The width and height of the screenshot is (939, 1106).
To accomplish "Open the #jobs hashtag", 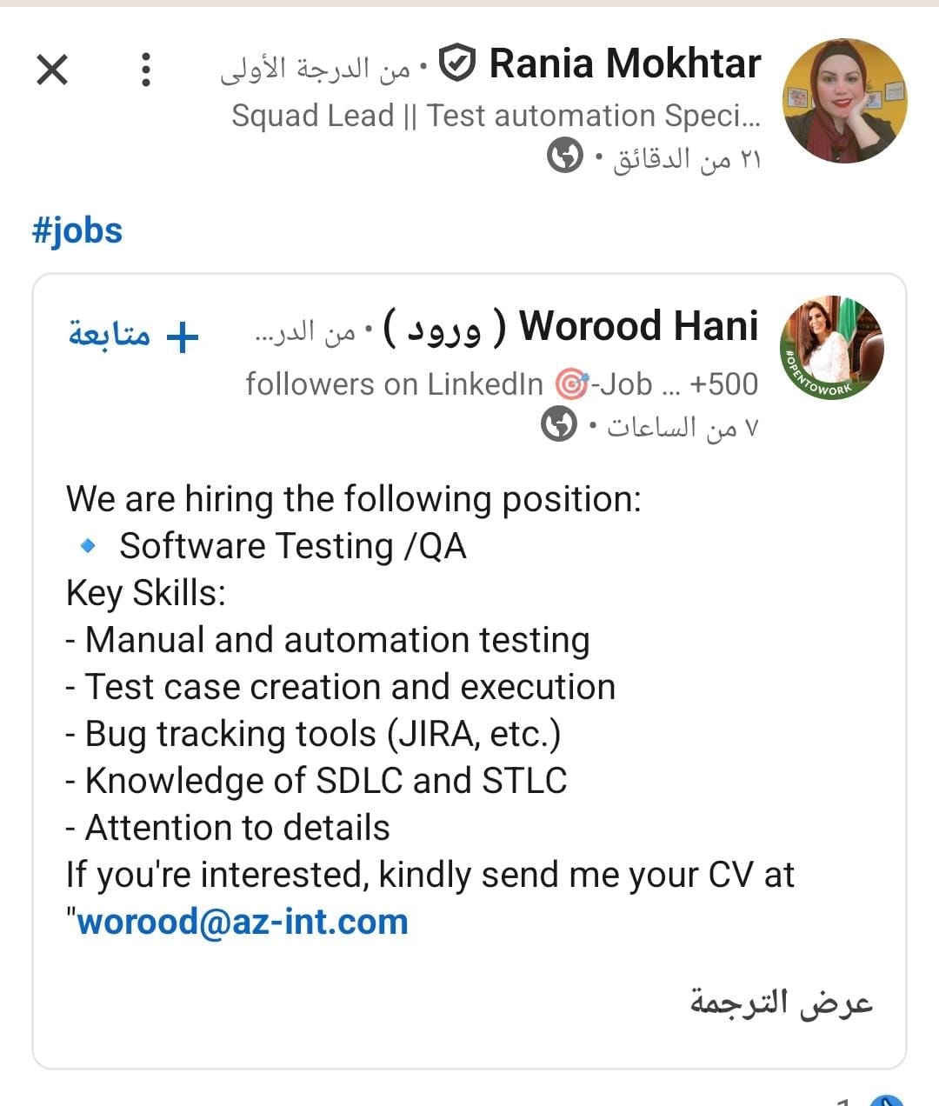I will [x=77, y=231].
